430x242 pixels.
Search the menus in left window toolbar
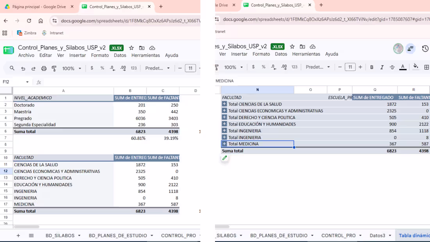(12, 68)
